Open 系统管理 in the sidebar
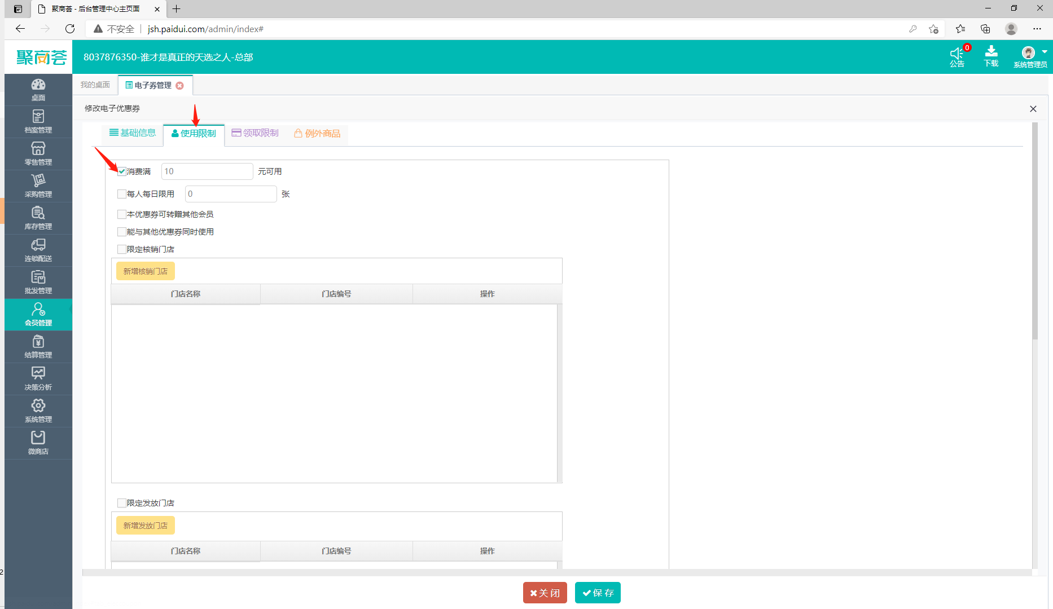This screenshot has height=609, width=1053. 38,411
